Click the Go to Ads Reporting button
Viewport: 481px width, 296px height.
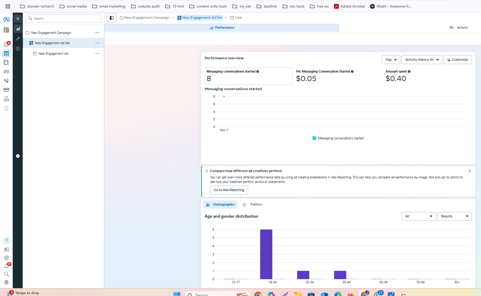tap(229, 190)
